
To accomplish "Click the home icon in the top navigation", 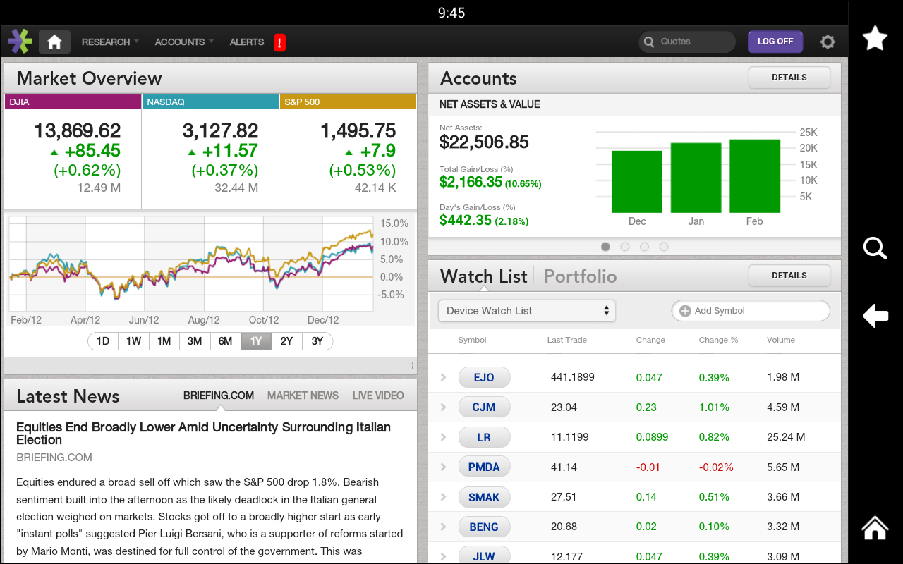I will (x=54, y=42).
